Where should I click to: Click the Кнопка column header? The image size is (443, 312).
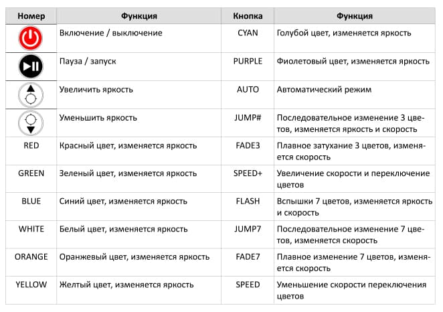pyautogui.click(x=248, y=16)
